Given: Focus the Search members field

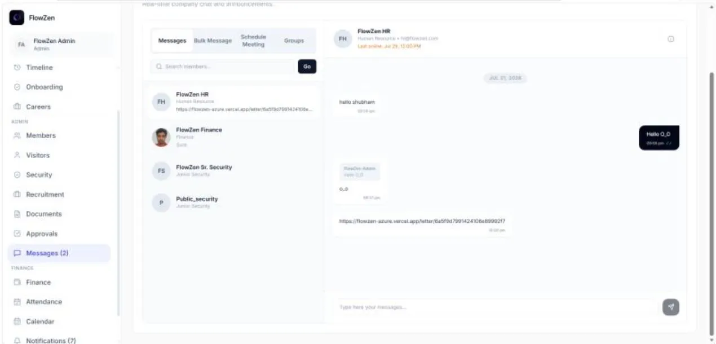Looking at the screenshot, I should pos(223,67).
